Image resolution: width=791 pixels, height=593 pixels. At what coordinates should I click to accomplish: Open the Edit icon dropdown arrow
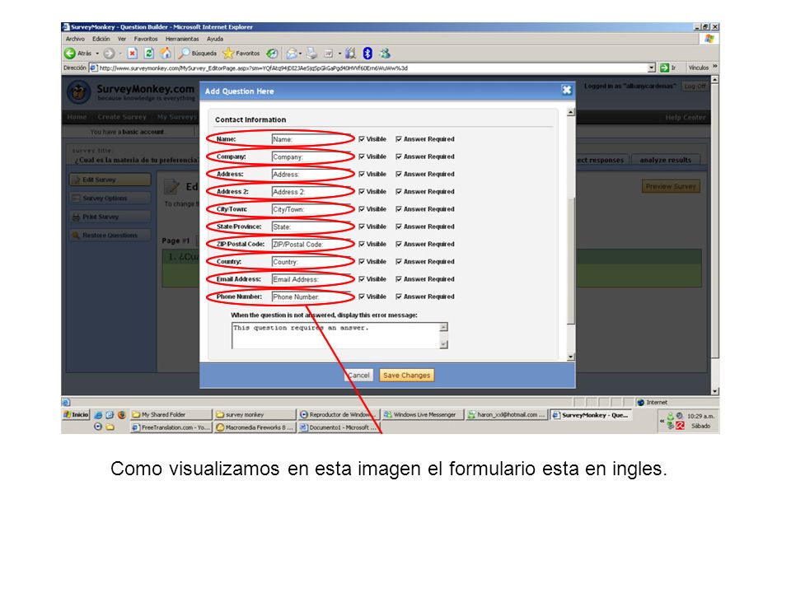(339, 54)
